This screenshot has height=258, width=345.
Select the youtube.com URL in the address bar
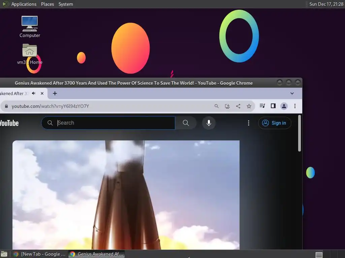pos(50,106)
